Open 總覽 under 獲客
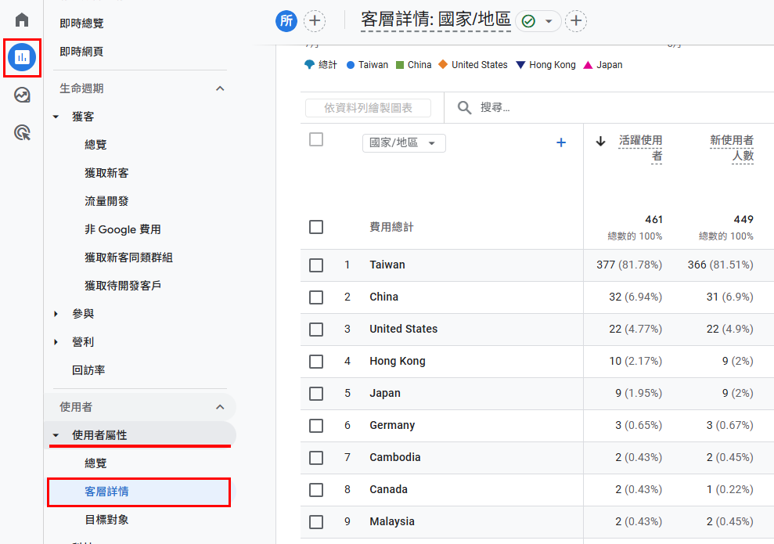The height and width of the screenshot is (544, 774). pyautogui.click(x=95, y=145)
